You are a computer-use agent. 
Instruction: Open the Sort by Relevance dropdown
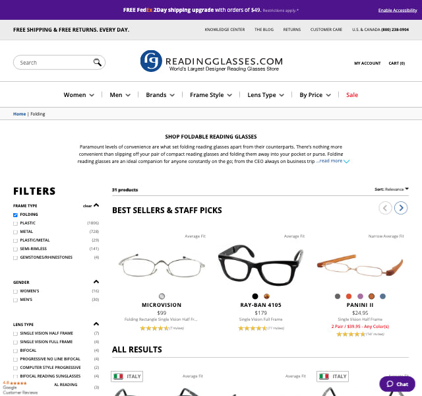pos(392,189)
